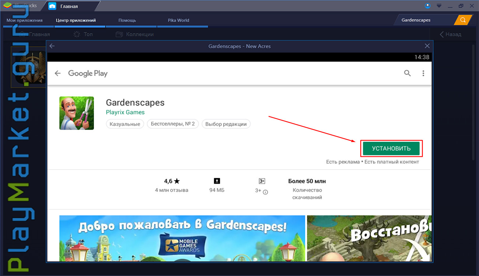Click the 4 млн отзыва text
The height and width of the screenshot is (276, 479).
172,190
